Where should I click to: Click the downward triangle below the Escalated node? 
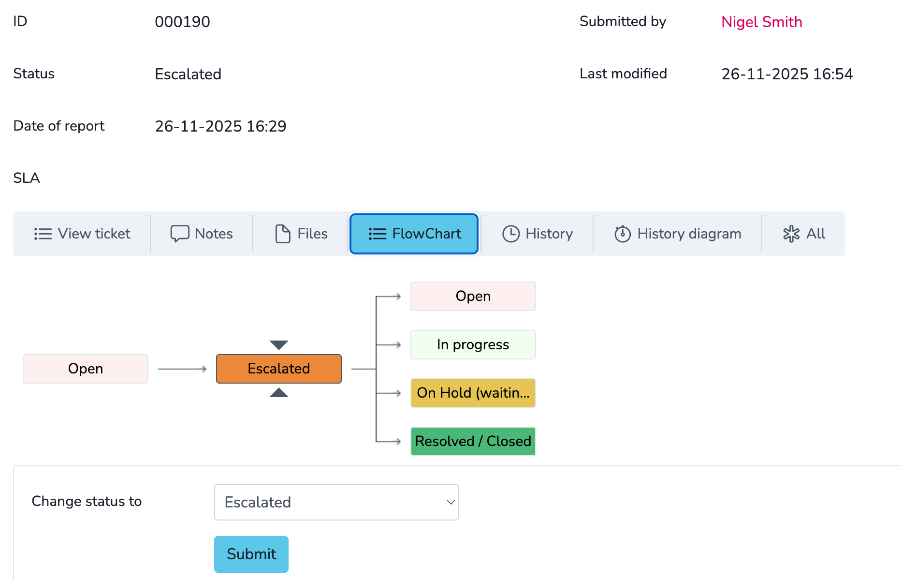[x=278, y=344]
